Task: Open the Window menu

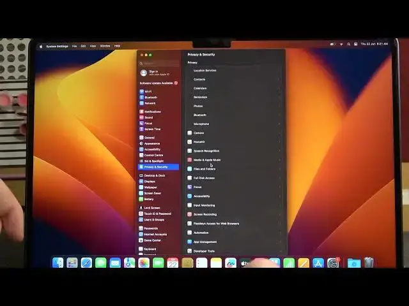Action: click(x=105, y=46)
